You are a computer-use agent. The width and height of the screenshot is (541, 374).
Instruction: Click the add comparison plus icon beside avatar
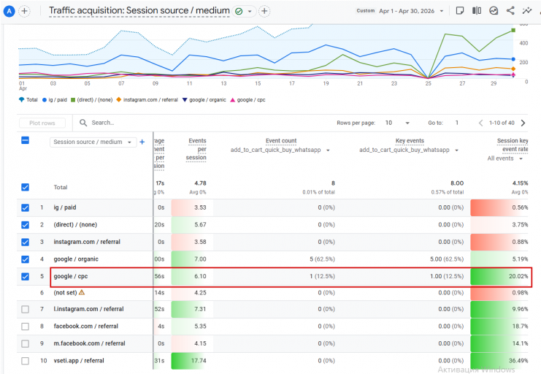tap(24, 11)
